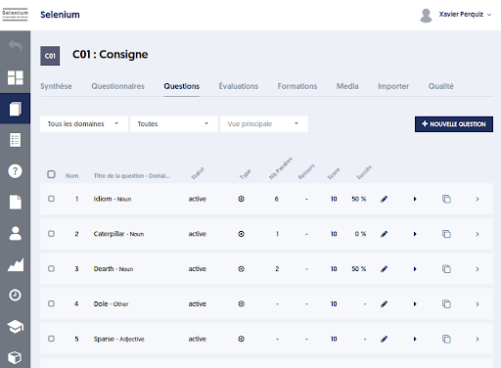Open the Toutes status dropdown
This screenshot has height=368, width=501.
174,124
